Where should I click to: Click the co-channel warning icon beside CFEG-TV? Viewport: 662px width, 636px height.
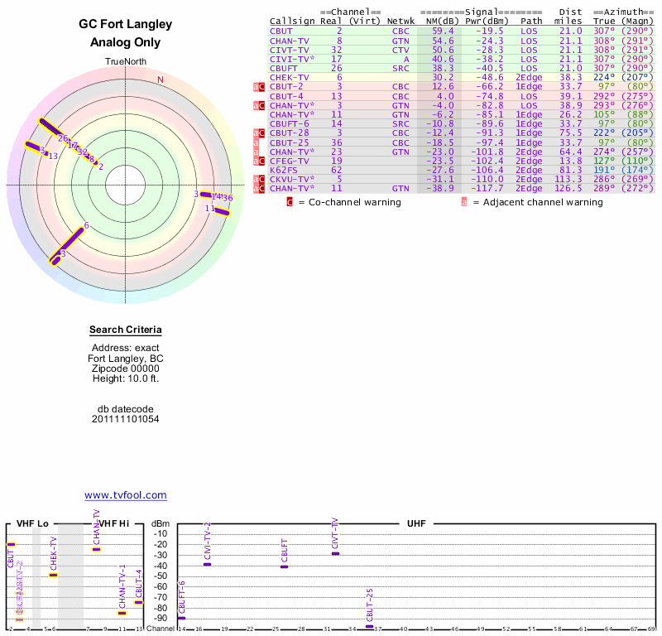click(260, 161)
